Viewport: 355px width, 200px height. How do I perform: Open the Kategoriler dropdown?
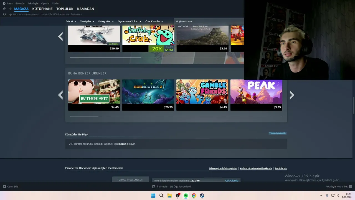pyautogui.click(x=106, y=21)
